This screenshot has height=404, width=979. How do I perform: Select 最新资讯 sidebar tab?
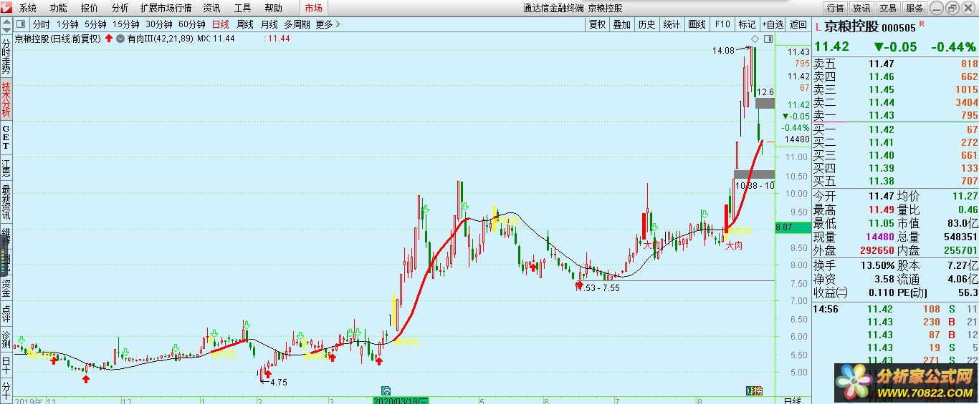coord(6,202)
